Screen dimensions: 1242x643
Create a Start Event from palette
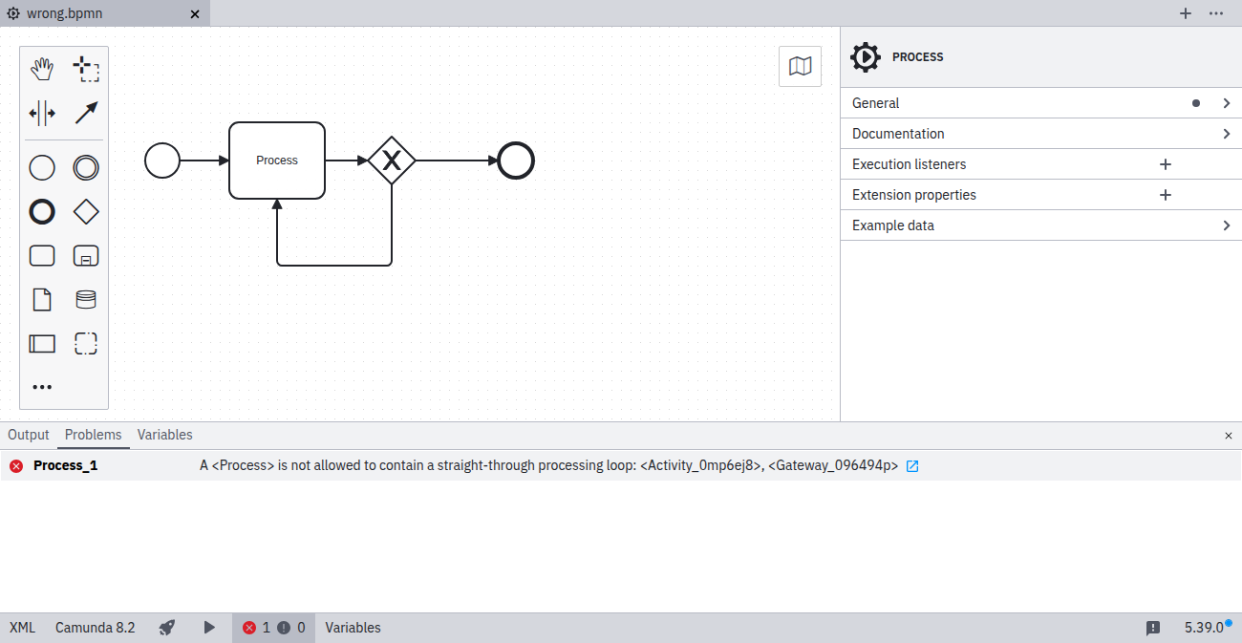coord(42,168)
